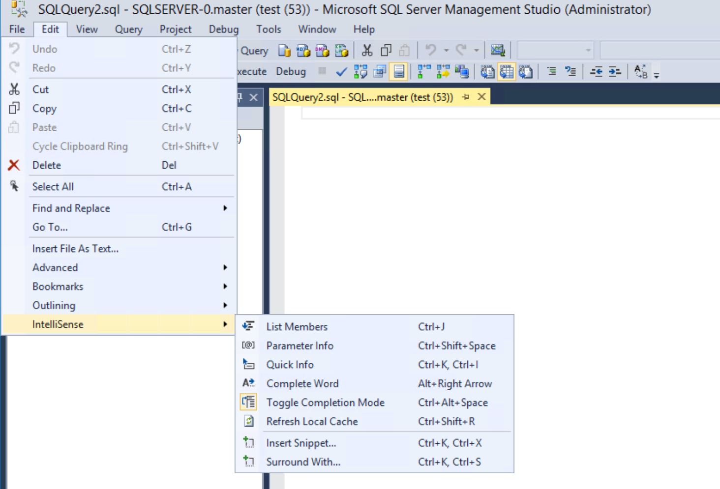Image resolution: width=720 pixels, height=489 pixels.
Task: Select Results to Grid icon
Action: coord(507,72)
